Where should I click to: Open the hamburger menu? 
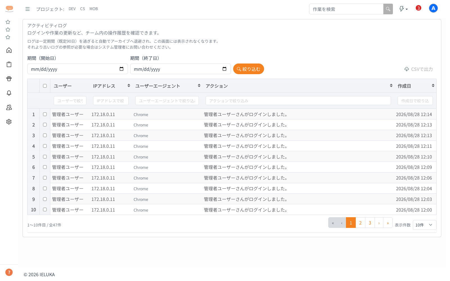point(28,9)
